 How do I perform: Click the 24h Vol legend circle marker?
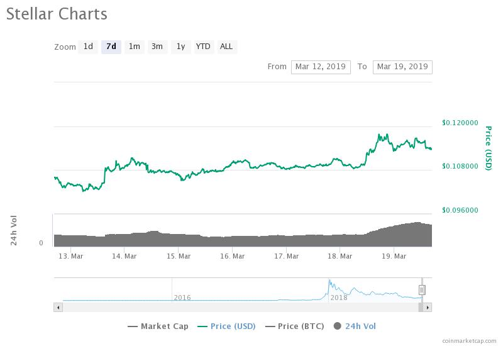(x=337, y=326)
